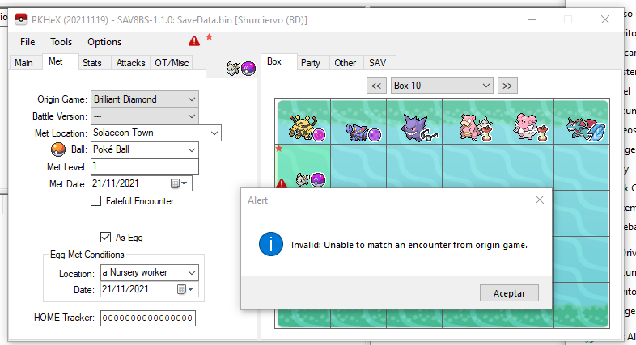This screenshot has width=636, height=345.
Task: Click the Met Date field showing 21/11/2021
Action: 141,183
